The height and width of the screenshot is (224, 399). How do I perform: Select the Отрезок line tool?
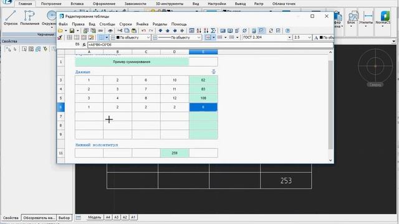pos(11,18)
